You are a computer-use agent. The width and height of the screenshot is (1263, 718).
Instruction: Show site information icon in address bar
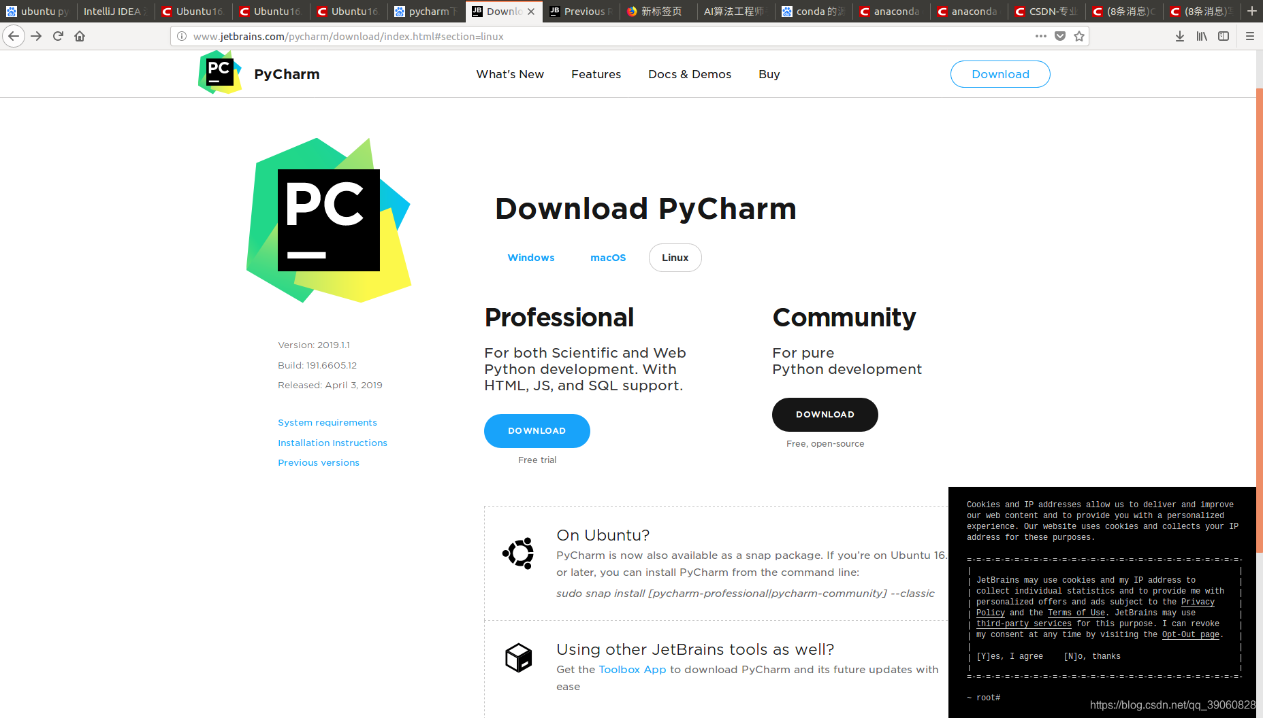coord(182,36)
